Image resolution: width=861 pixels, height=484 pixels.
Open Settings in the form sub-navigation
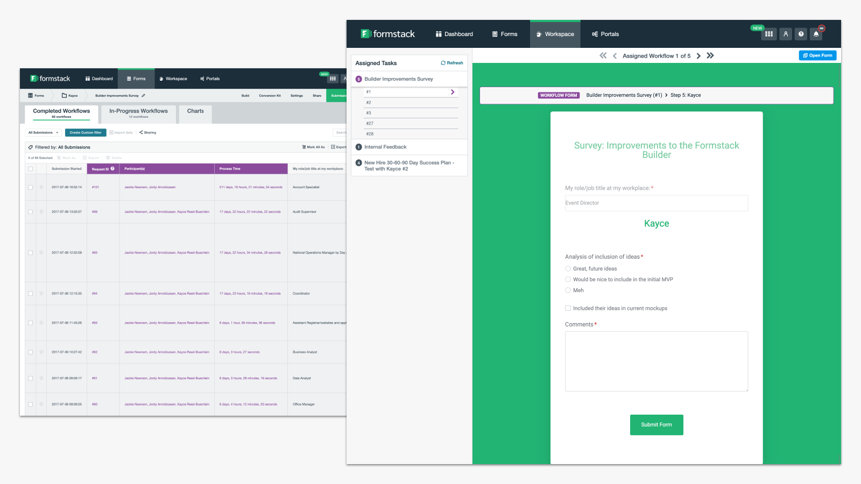coord(297,96)
